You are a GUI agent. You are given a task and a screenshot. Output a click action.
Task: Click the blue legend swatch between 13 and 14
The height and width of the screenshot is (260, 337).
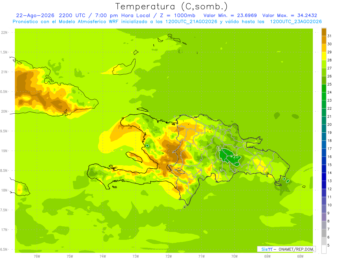tap(324, 177)
